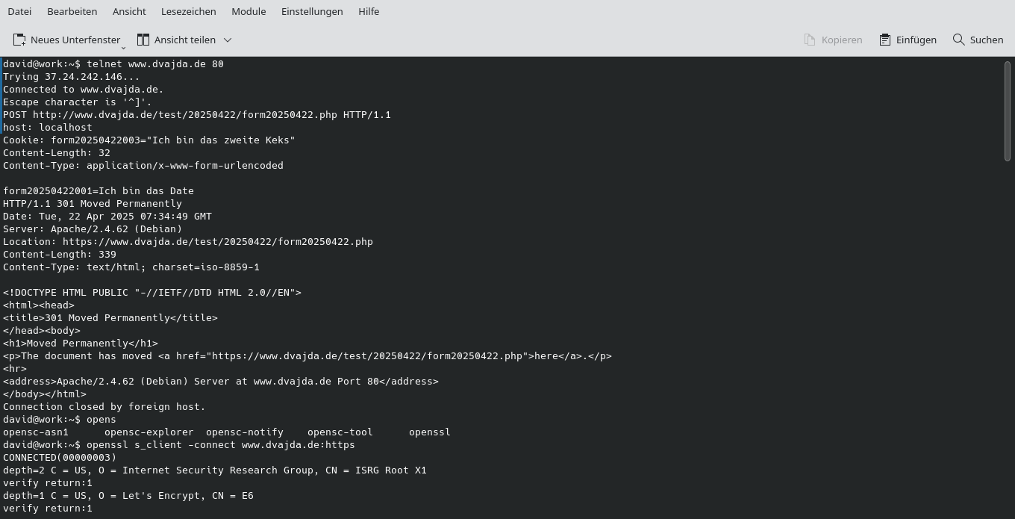Viewport: 1015px width, 519px height.
Task: Open the Hilfe menu
Action: [x=369, y=11]
